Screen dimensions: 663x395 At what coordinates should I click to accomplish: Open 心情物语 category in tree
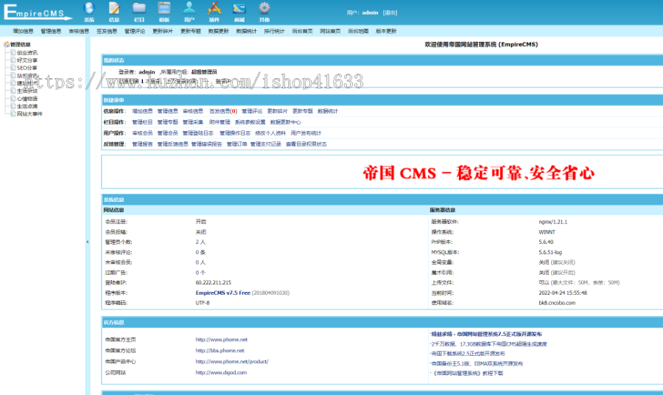coord(27,99)
